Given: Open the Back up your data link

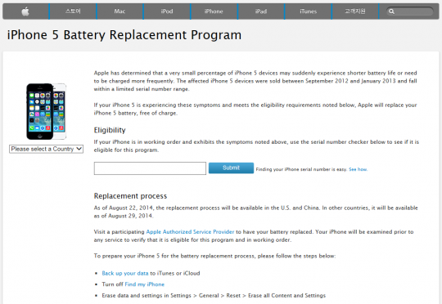Looking at the screenshot, I should pos(125,273).
